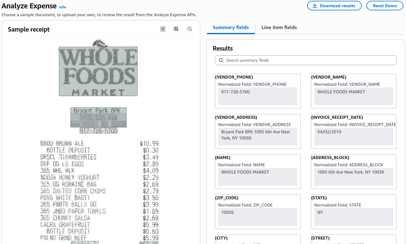Select the 917-728-5700 phone box on the receipt
This screenshot has height=244, width=406.
[x=98, y=131]
